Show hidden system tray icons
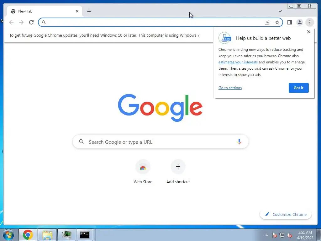 click(266, 235)
